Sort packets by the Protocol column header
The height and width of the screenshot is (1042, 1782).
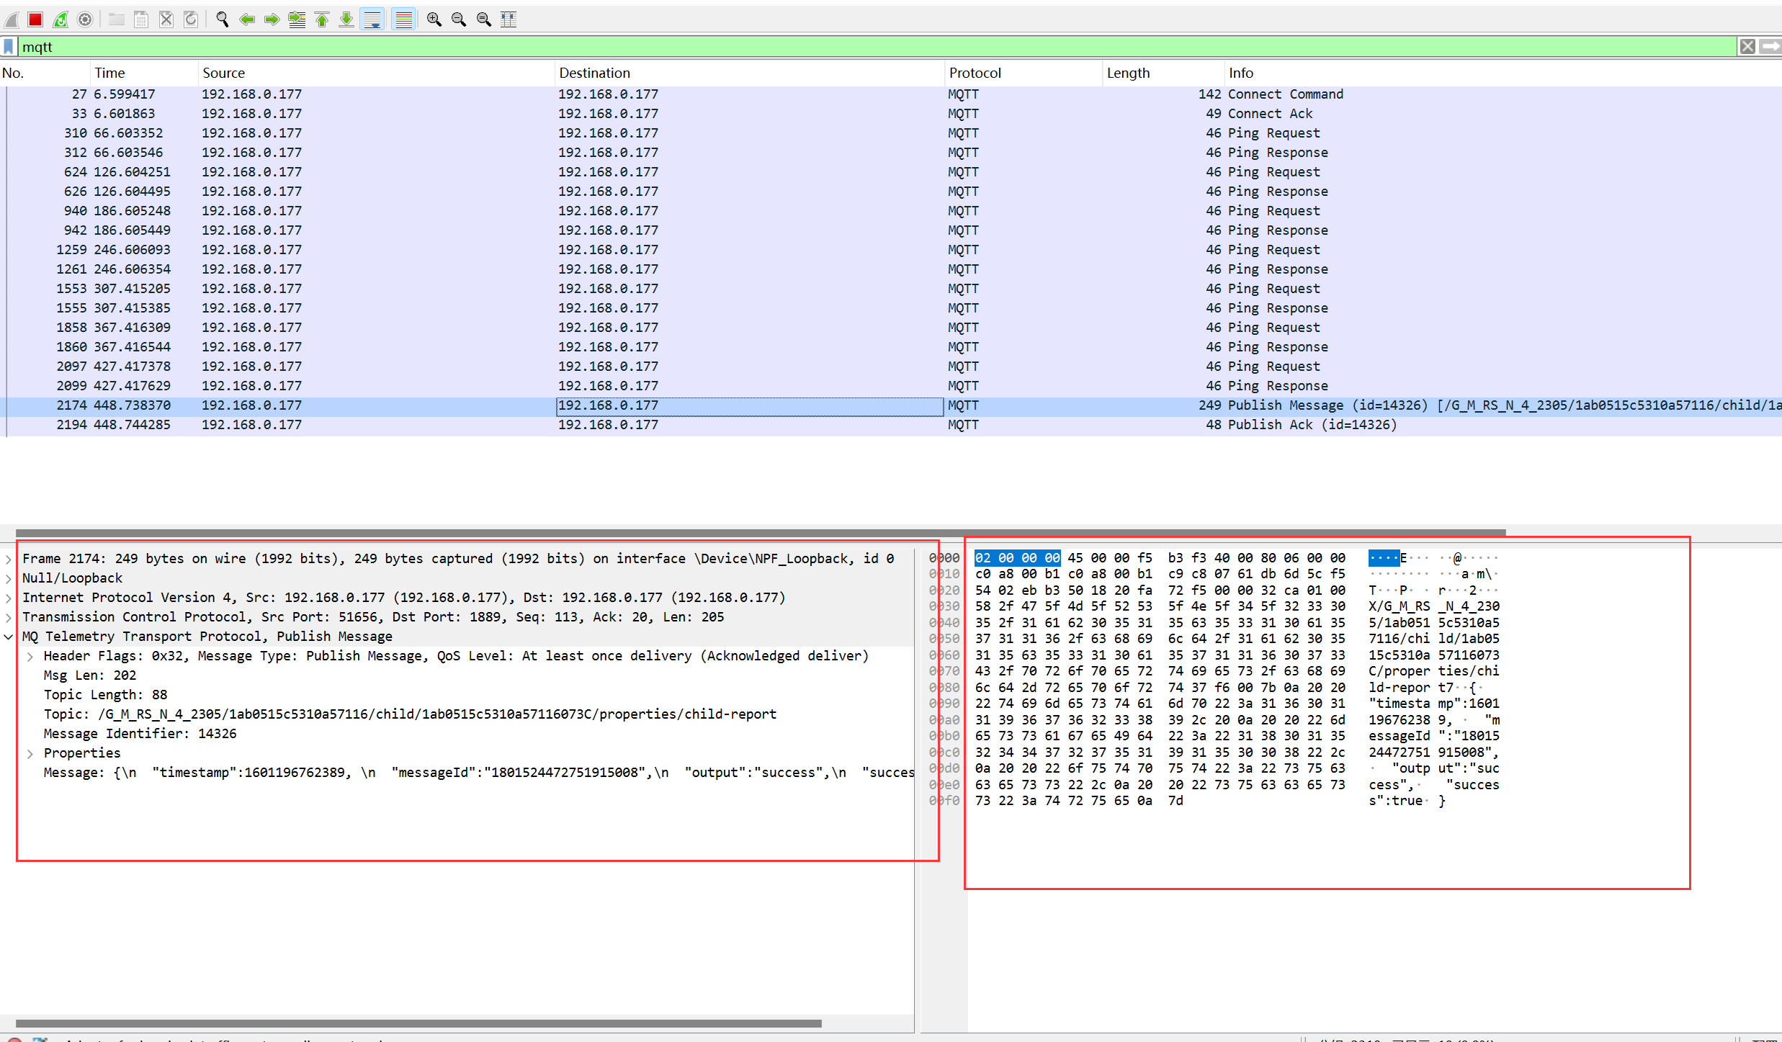click(x=975, y=73)
